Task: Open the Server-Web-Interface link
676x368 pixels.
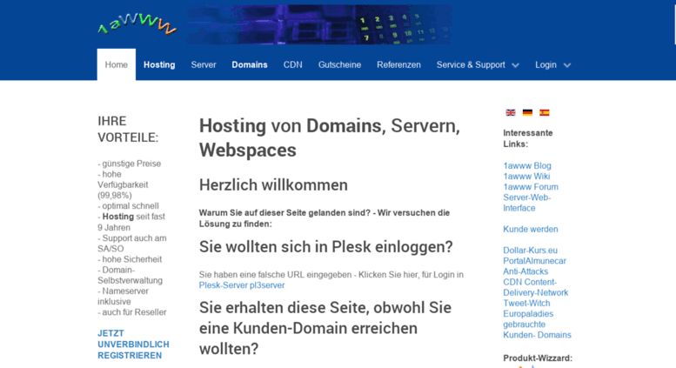Action: [527, 203]
